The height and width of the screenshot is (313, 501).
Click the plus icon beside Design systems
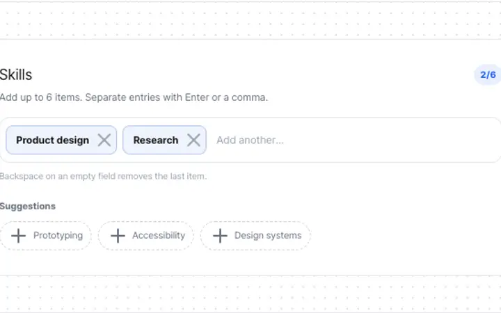[x=220, y=236]
